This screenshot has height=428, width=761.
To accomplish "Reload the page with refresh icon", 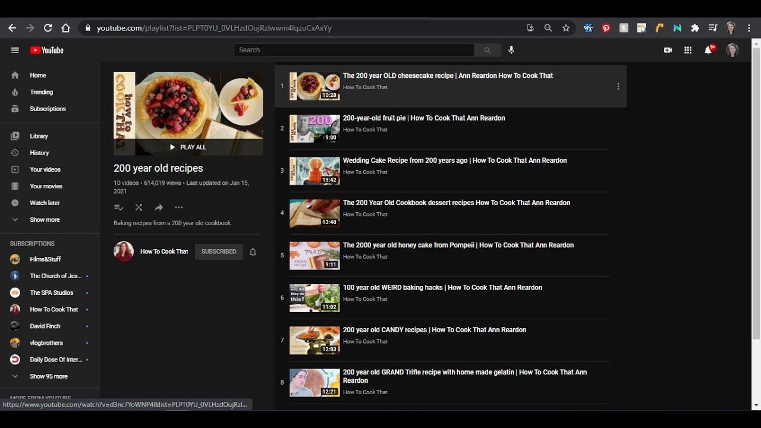I will coord(48,28).
